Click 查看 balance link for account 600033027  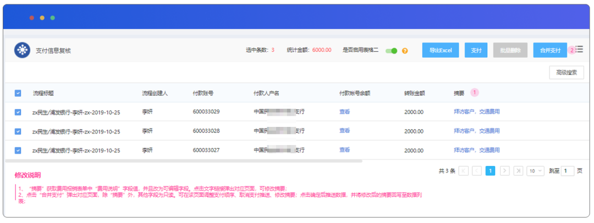click(344, 150)
